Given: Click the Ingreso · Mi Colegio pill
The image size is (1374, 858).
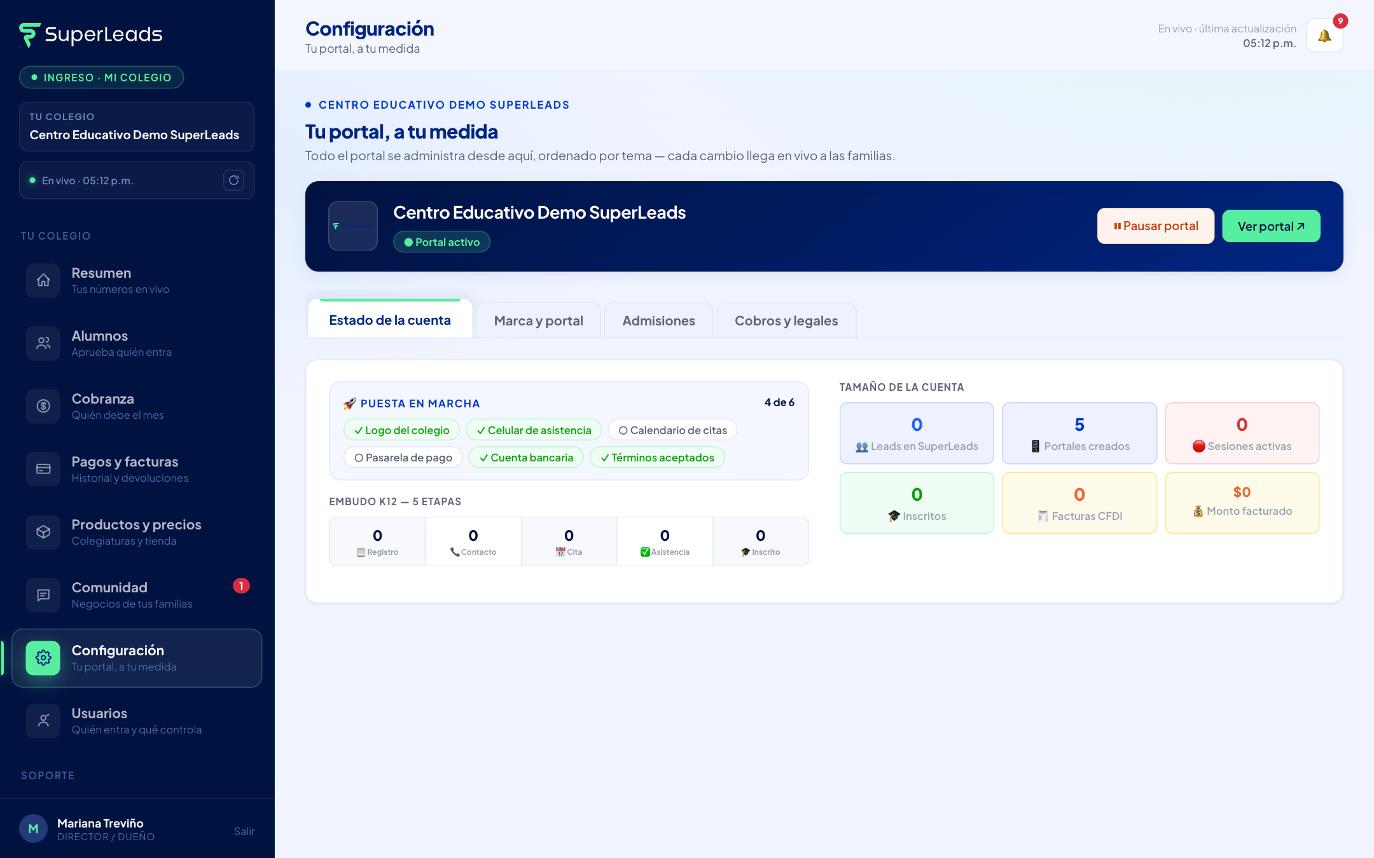Looking at the screenshot, I should (x=102, y=78).
